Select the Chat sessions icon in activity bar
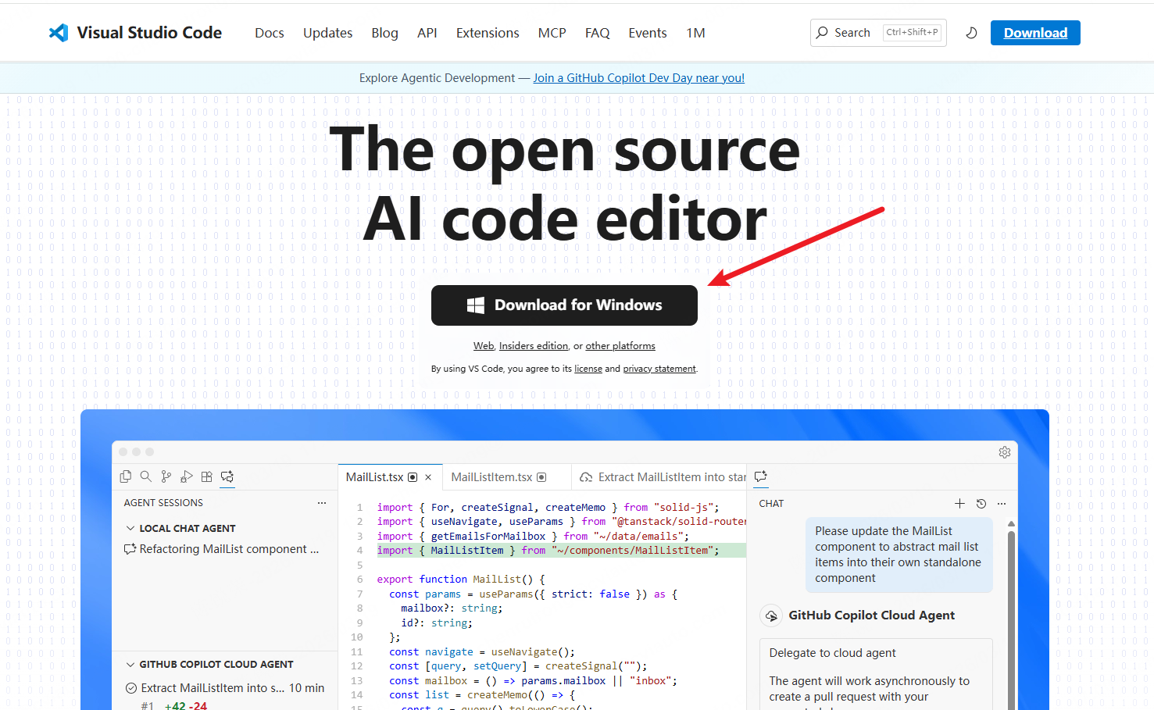Image resolution: width=1154 pixels, height=710 pixels. [227, 476]
